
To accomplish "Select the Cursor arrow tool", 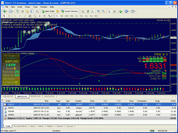I will point(4,16).
